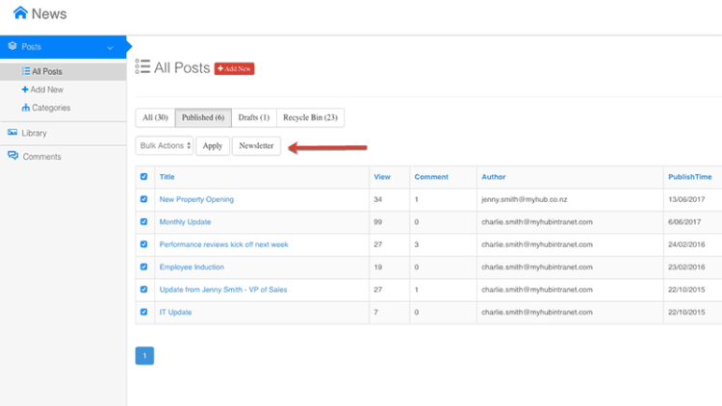Click the home icon next to News
The height and width of the screenshot is (406, 722).
tap(20, 13)
